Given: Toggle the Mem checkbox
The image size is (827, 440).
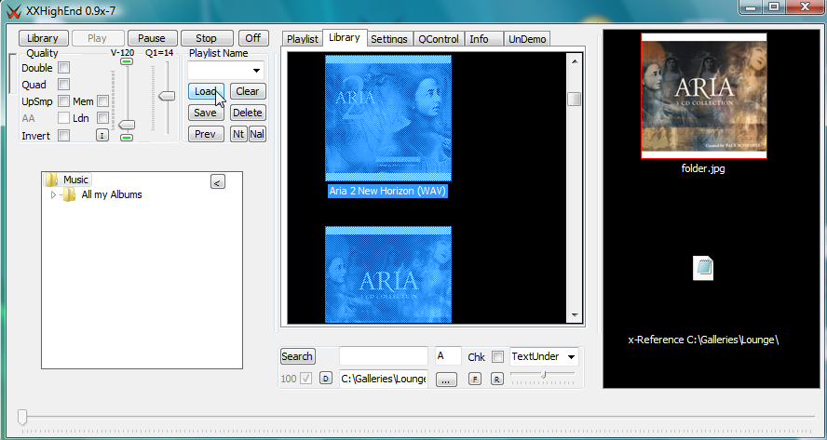Looking at the screenshot, I should coord(102,101).
